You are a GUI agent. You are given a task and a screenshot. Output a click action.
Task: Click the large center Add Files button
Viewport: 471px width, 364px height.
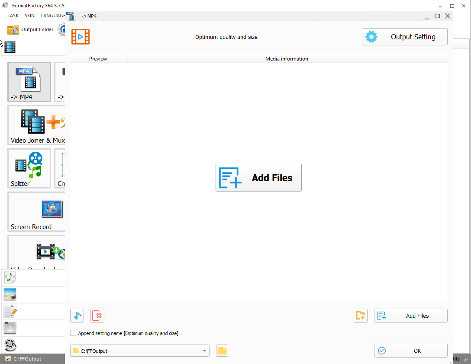tap(258, 178)
